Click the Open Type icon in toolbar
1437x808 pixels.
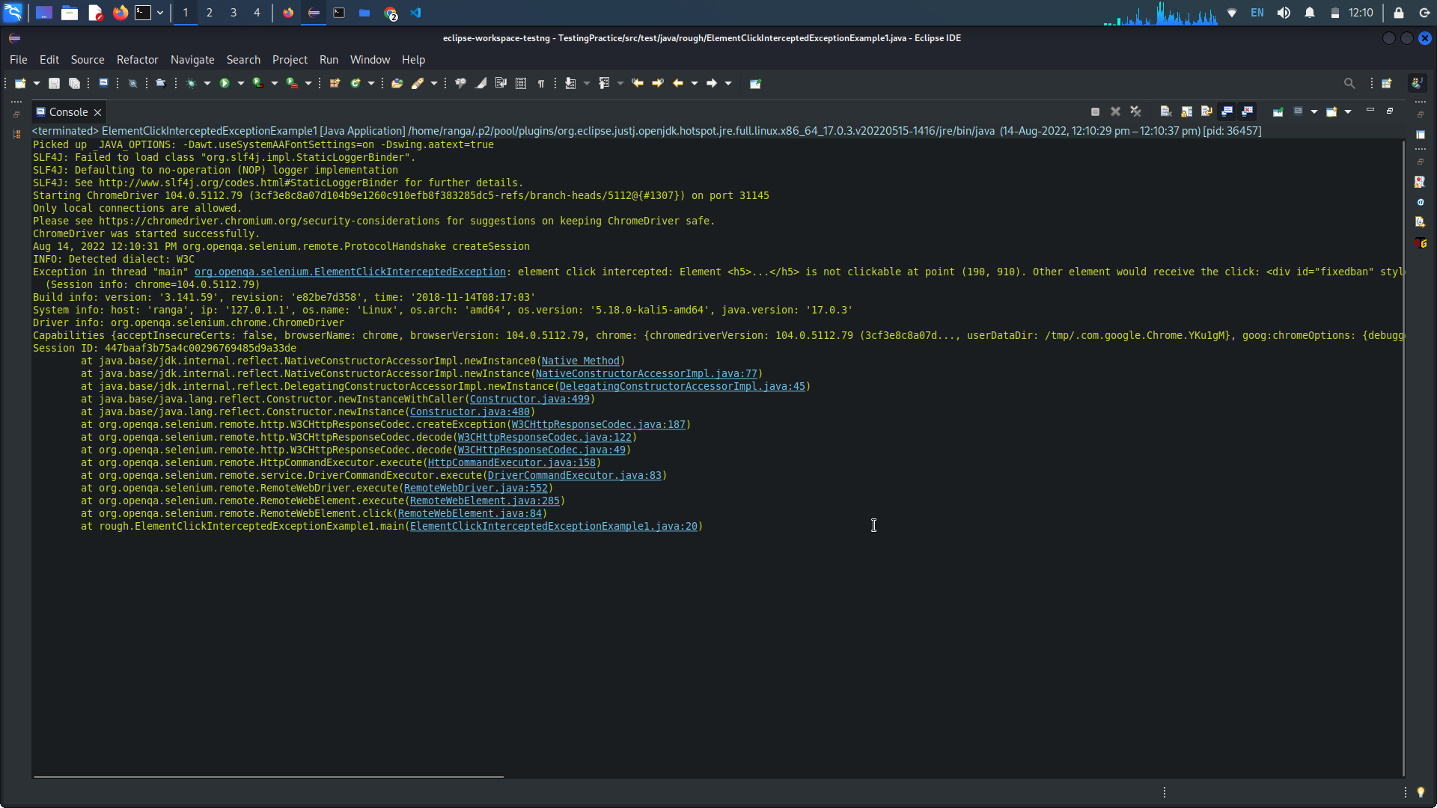397,83
